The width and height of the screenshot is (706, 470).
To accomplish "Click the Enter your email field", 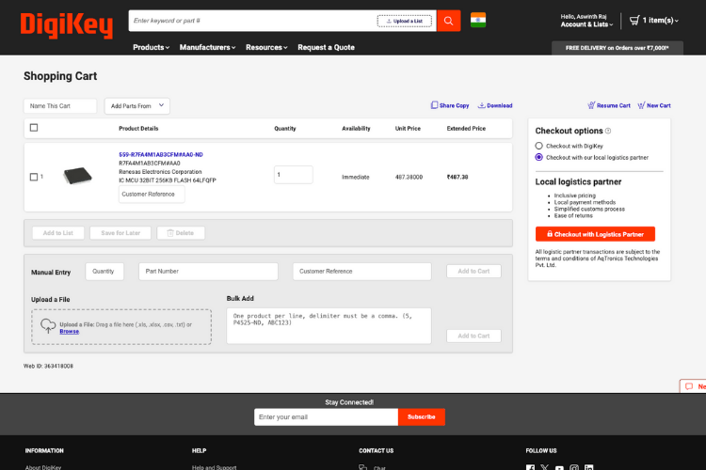I will (x=326, y=417).
